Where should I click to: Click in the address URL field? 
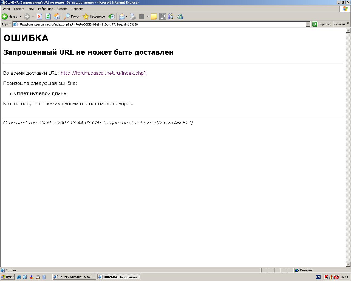159,24
